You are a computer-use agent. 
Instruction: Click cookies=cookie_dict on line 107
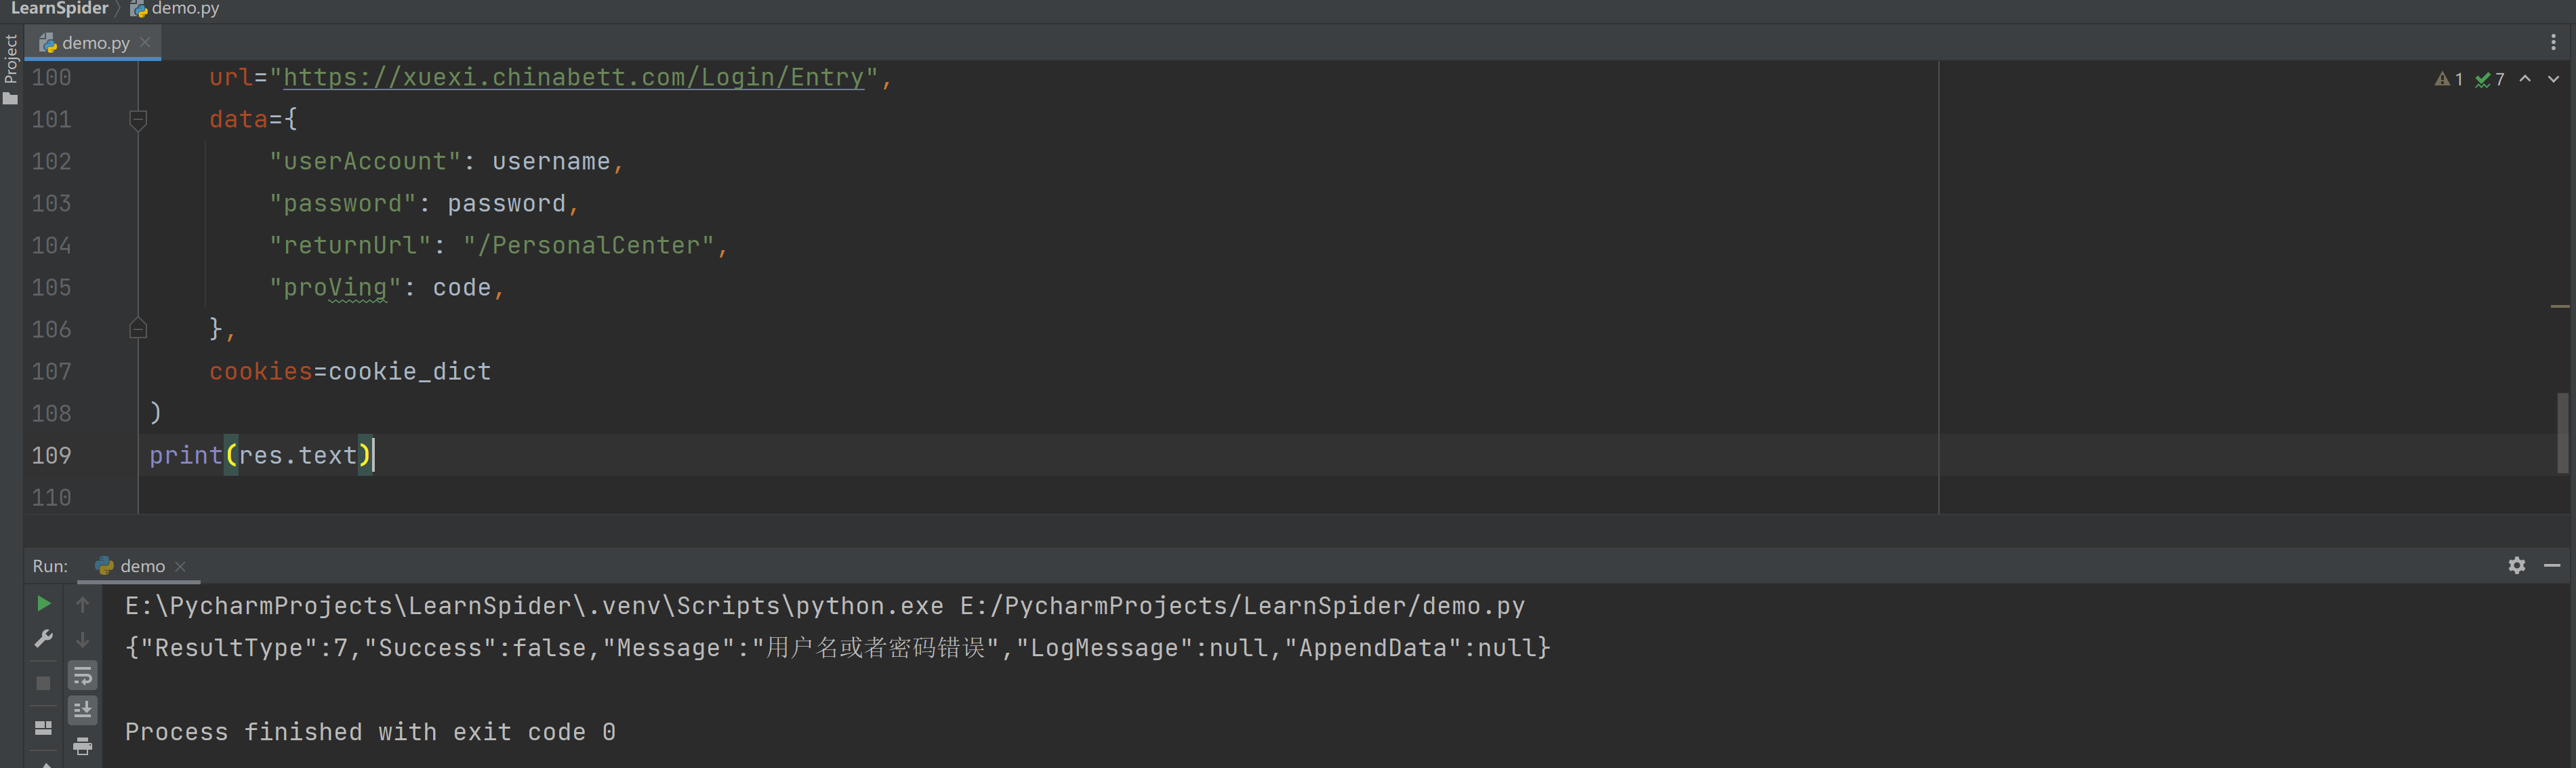350,372
